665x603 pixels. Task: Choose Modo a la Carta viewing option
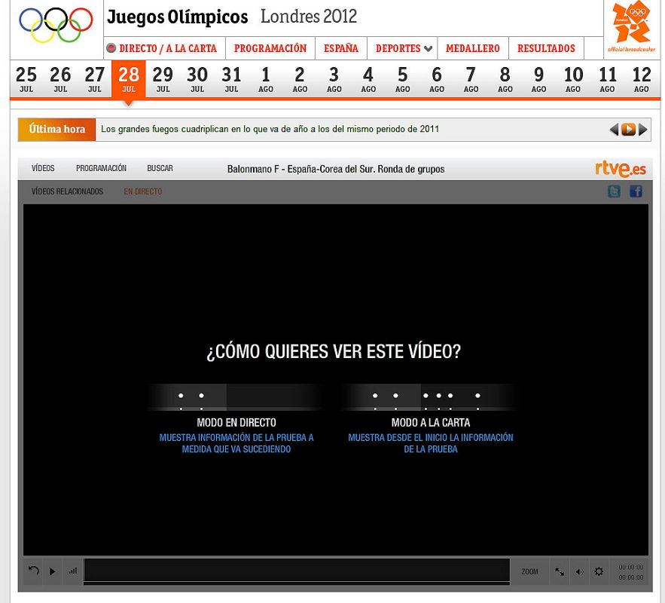coord(430,422)
